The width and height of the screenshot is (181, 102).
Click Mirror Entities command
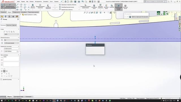(68, 5)
